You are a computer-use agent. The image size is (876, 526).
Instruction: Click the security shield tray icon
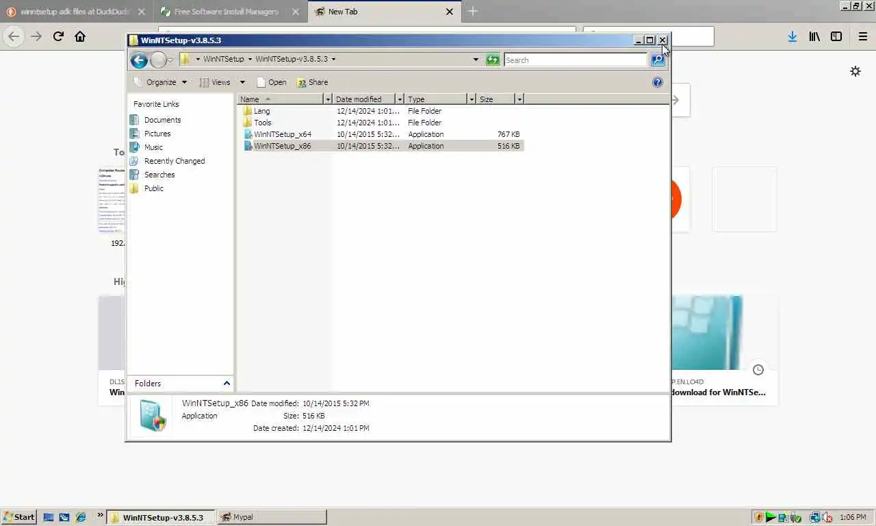click(758, 517)
